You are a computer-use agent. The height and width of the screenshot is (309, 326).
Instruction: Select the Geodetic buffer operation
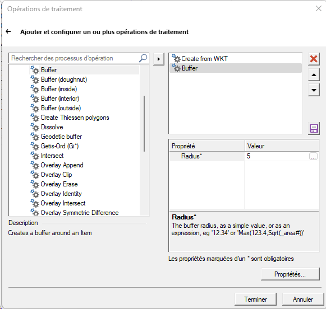(61, 137)
